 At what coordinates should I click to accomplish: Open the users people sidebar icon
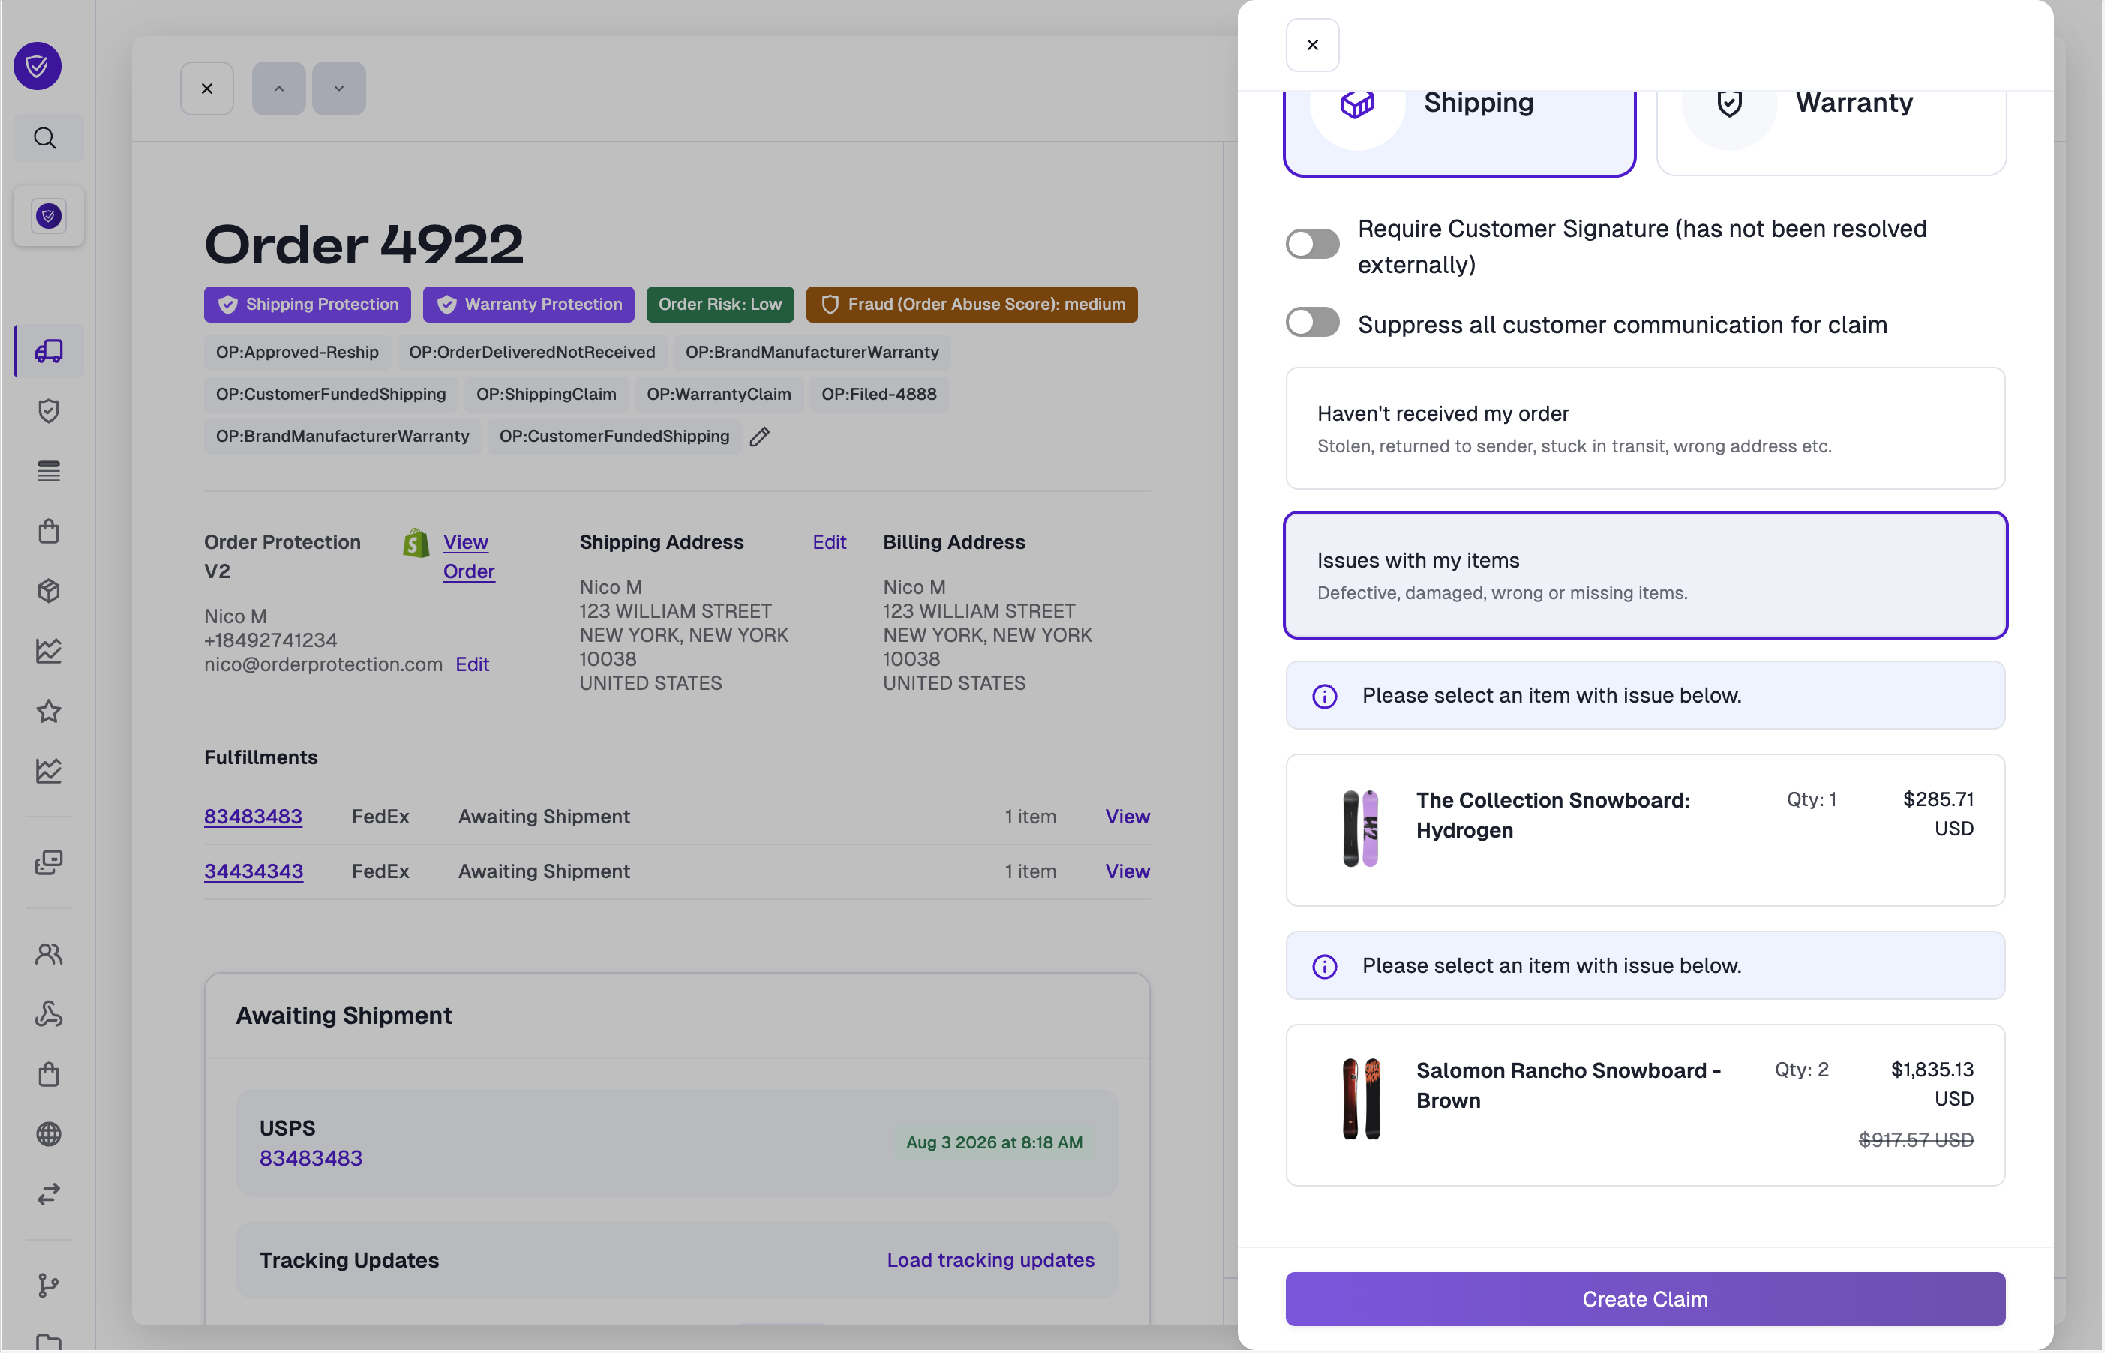click(48, 953)
